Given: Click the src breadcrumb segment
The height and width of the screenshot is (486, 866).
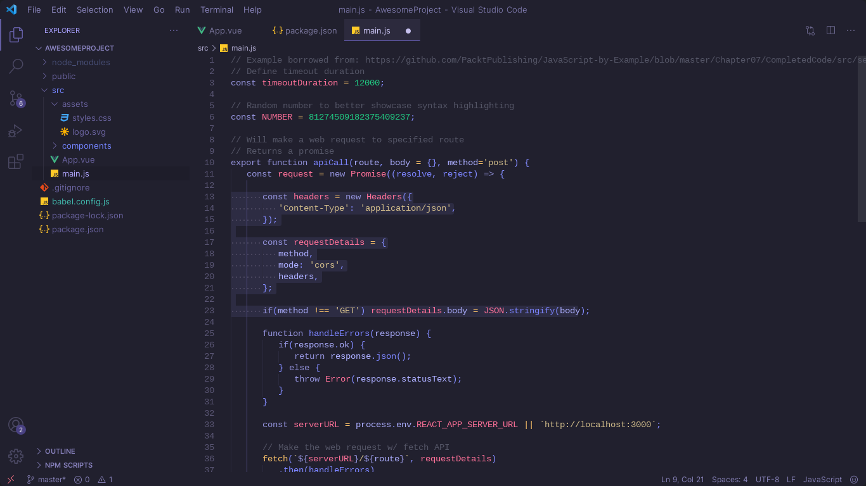Looking at the screenshot, I should (x=203, y=48).
